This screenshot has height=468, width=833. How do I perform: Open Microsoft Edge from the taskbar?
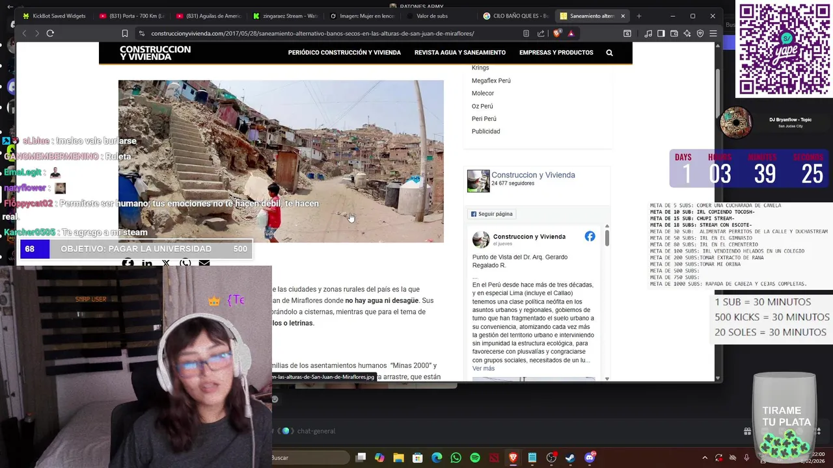(437, 458)
